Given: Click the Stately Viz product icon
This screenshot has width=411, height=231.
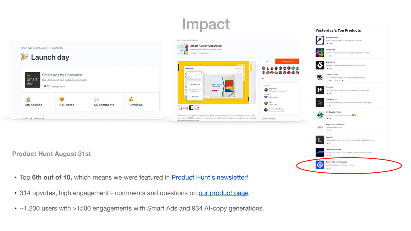Looking at the screenshot, I should click(320, 65).
